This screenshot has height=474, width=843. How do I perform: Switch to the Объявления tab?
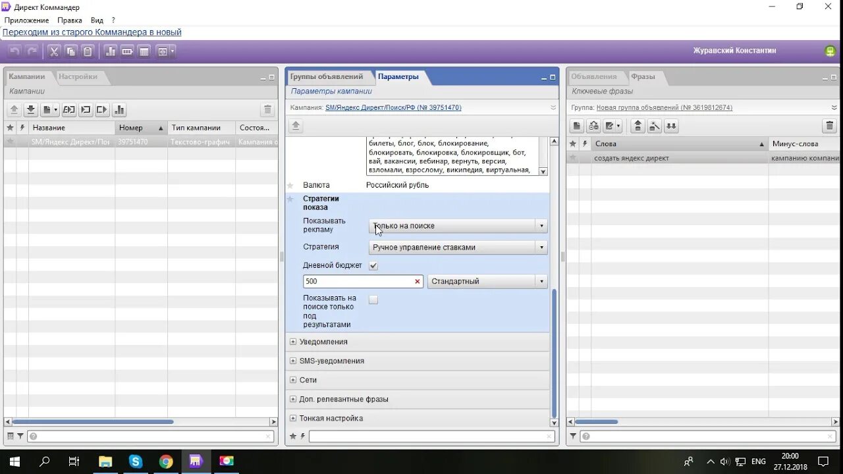pos(594,76)
